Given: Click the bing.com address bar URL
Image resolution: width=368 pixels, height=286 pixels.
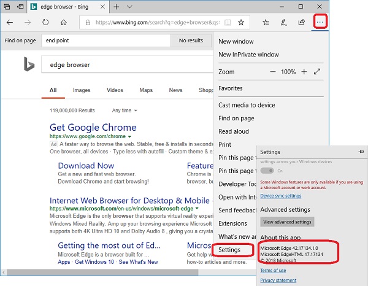Looking at the screenshot, I should 158,23.
